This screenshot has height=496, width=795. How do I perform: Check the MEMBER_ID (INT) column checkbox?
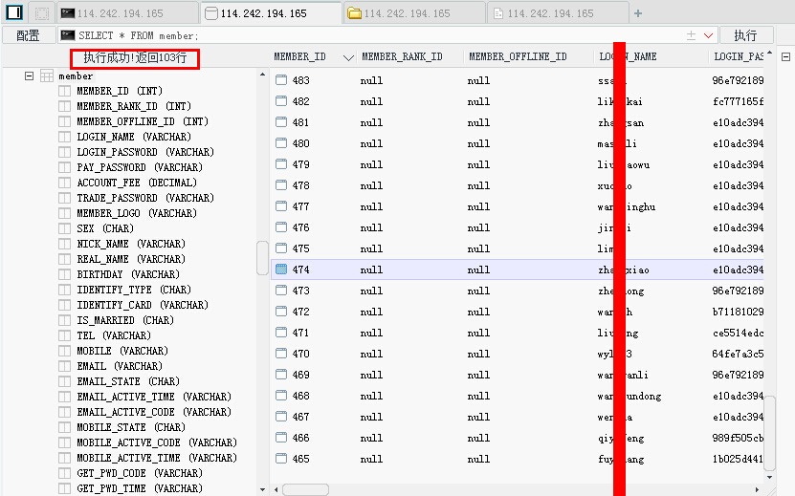[x=64, y=91]
